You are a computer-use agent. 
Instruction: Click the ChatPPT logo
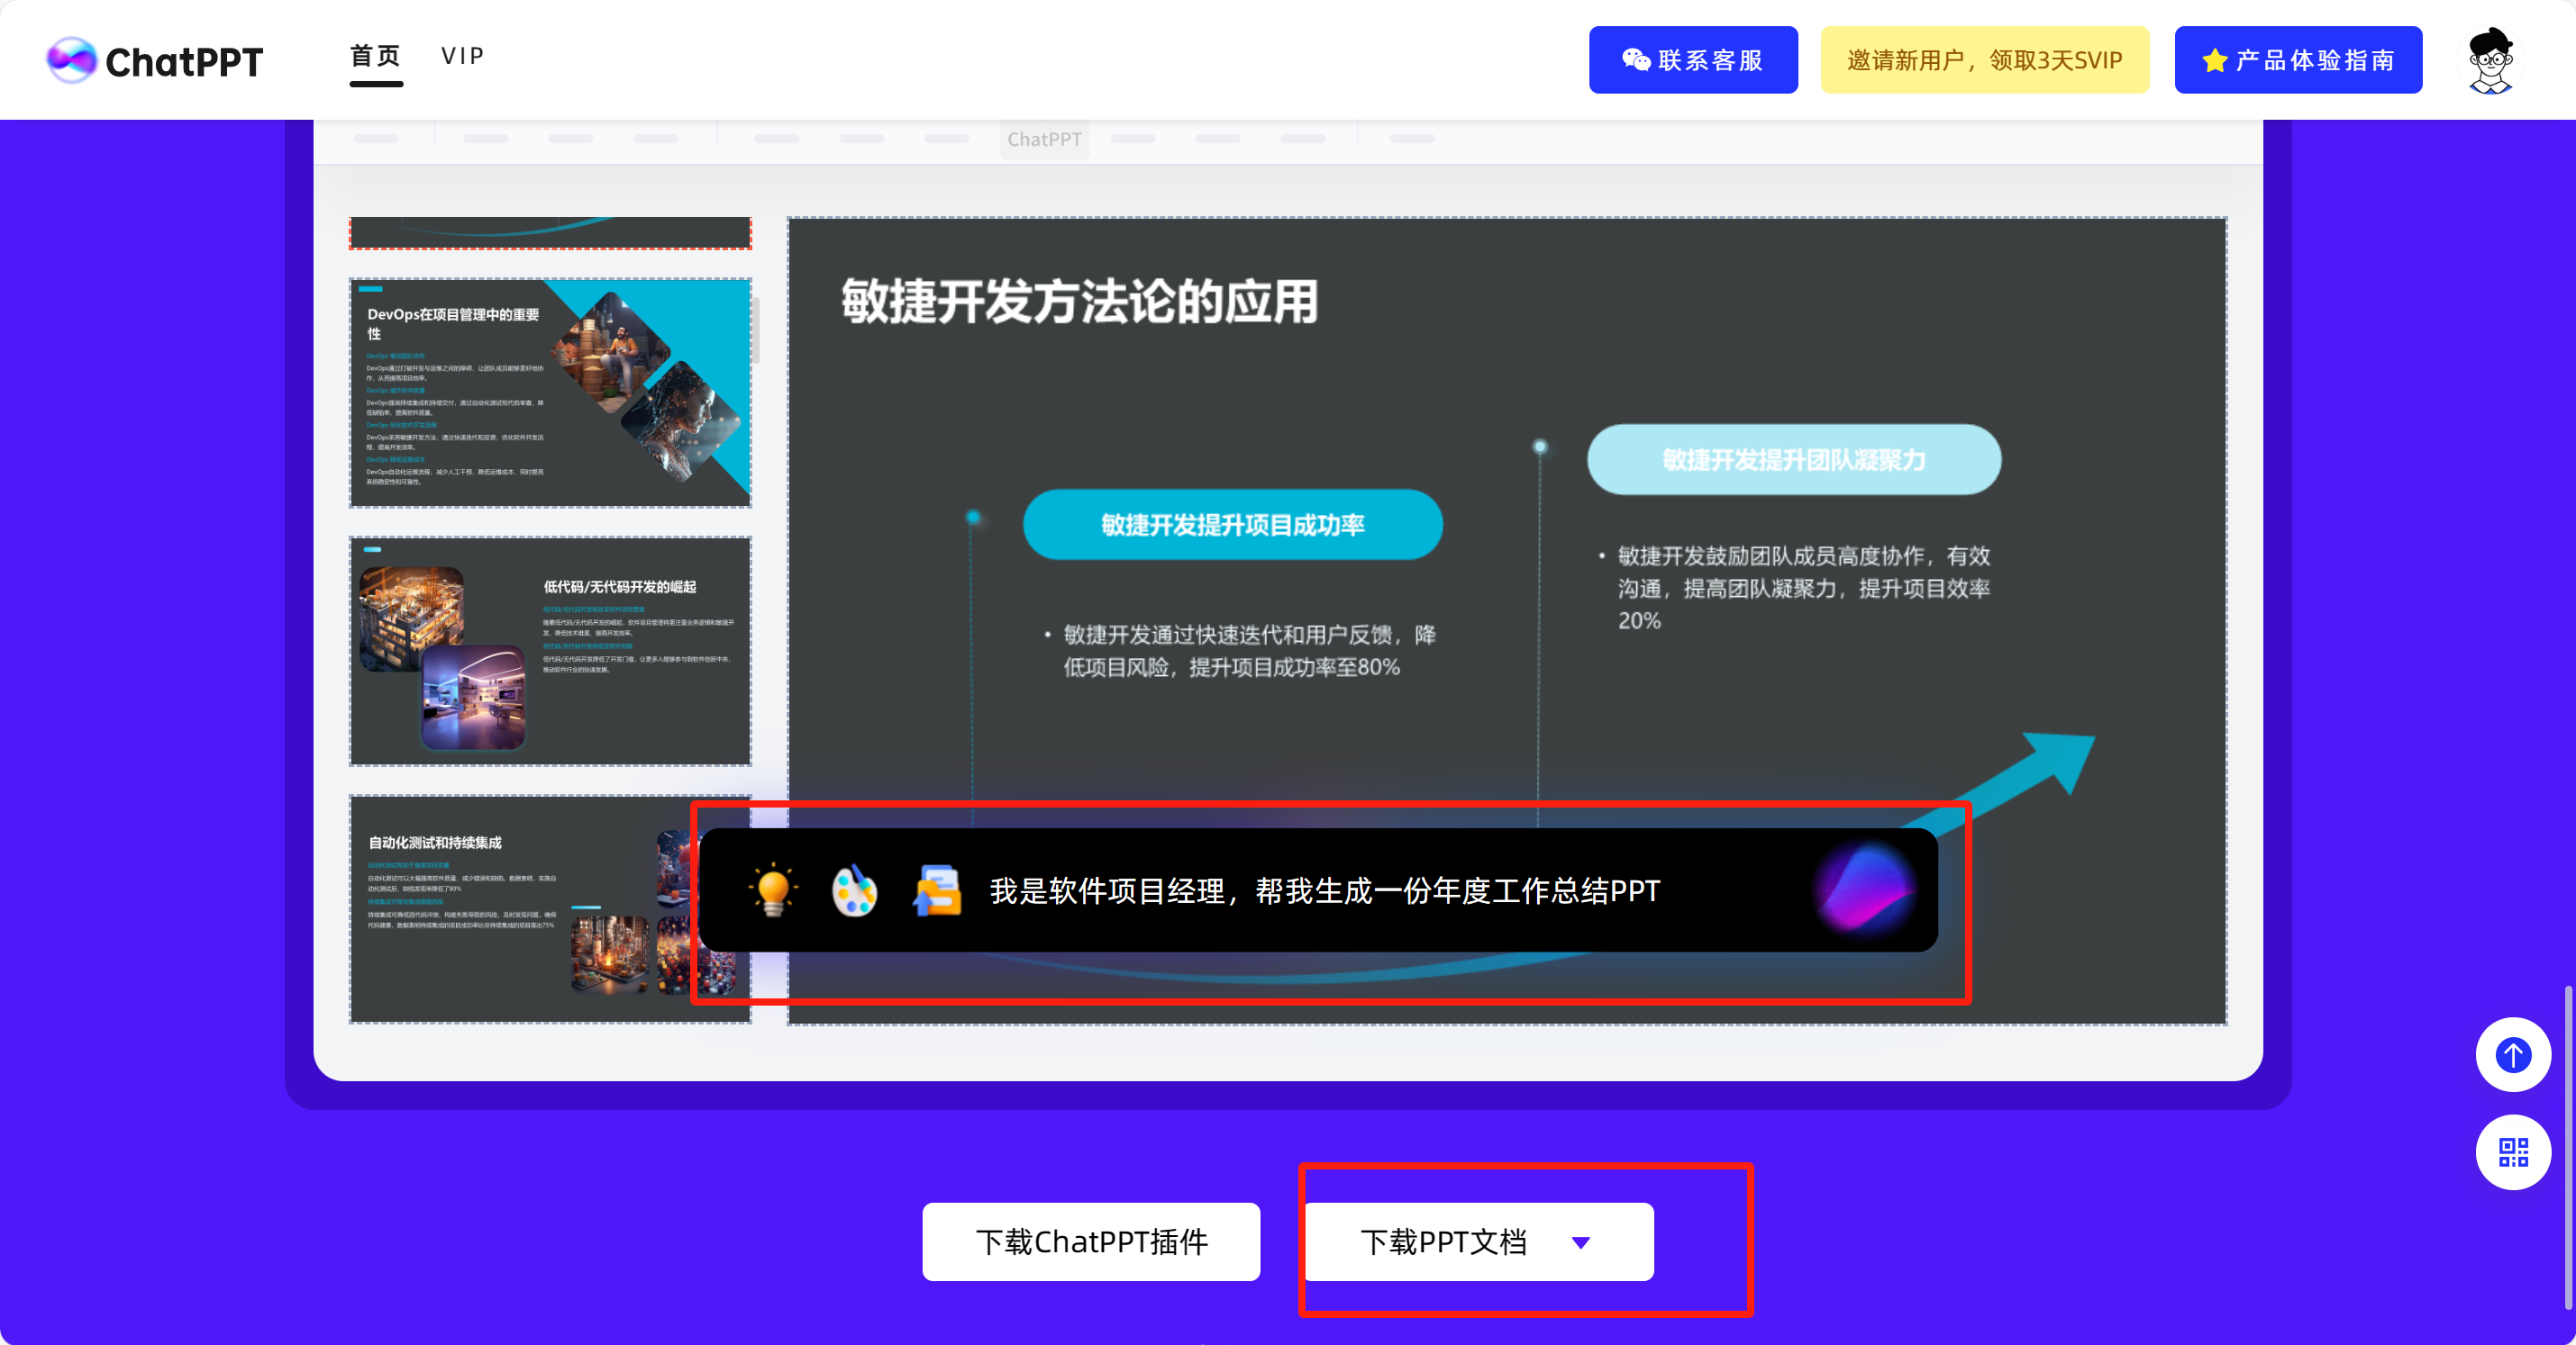coord(155,61)
